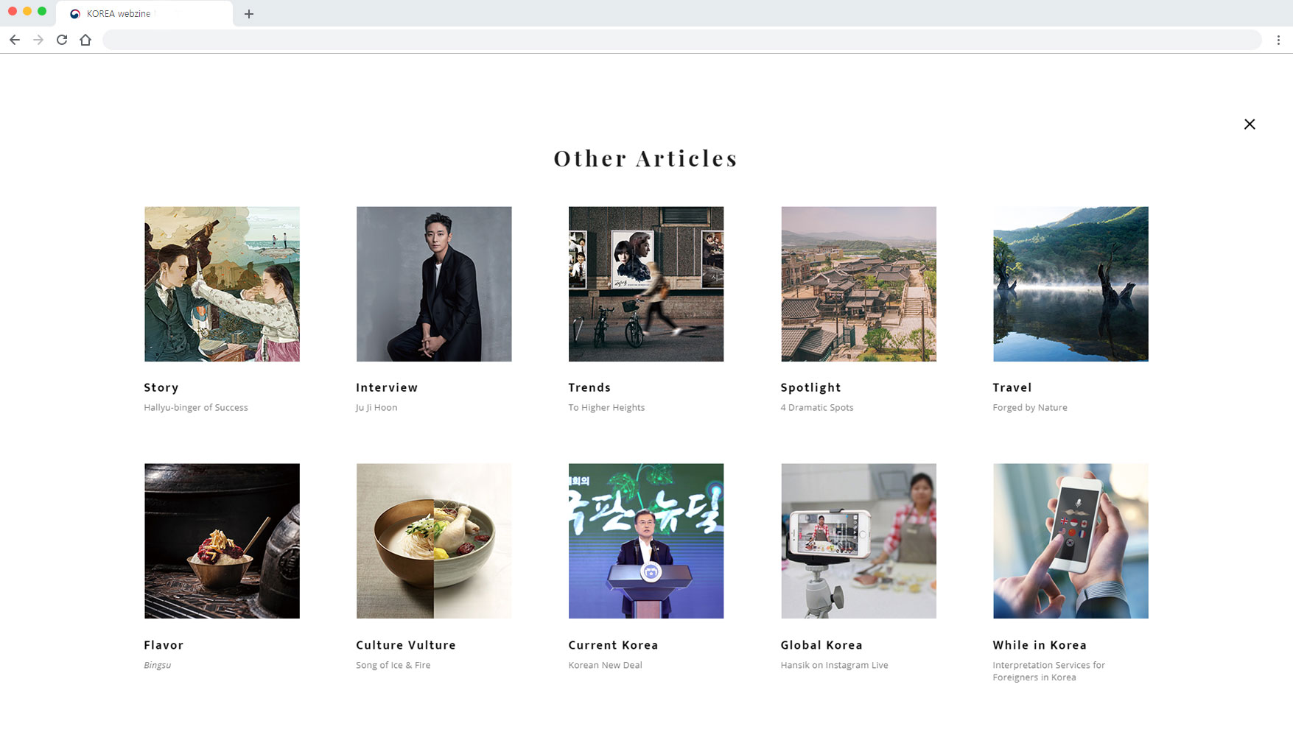Click the Travel article title
1293x729 pixels.
coord(1012,387)
